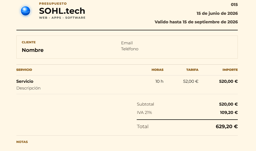Select the Servicio line item title

click(x=25, y=81)
